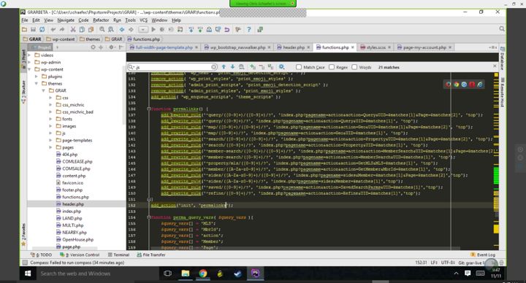The height and width of the screenshot is (283, 526).
Task: Click the Scroll from Source target icon
Action: (x=93, y=47)
